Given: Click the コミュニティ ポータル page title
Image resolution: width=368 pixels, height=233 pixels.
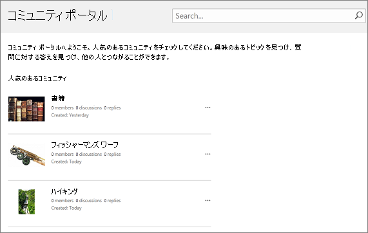Looking at the screenshot, I should coord(57,15).
